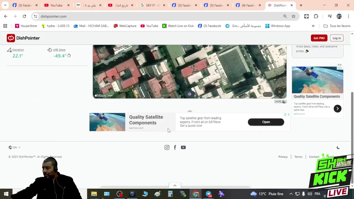Image resolution: width=354 pixels, height=199 pixels.
Task: Switch to the first Facebook tab
Action: point(25,5)
